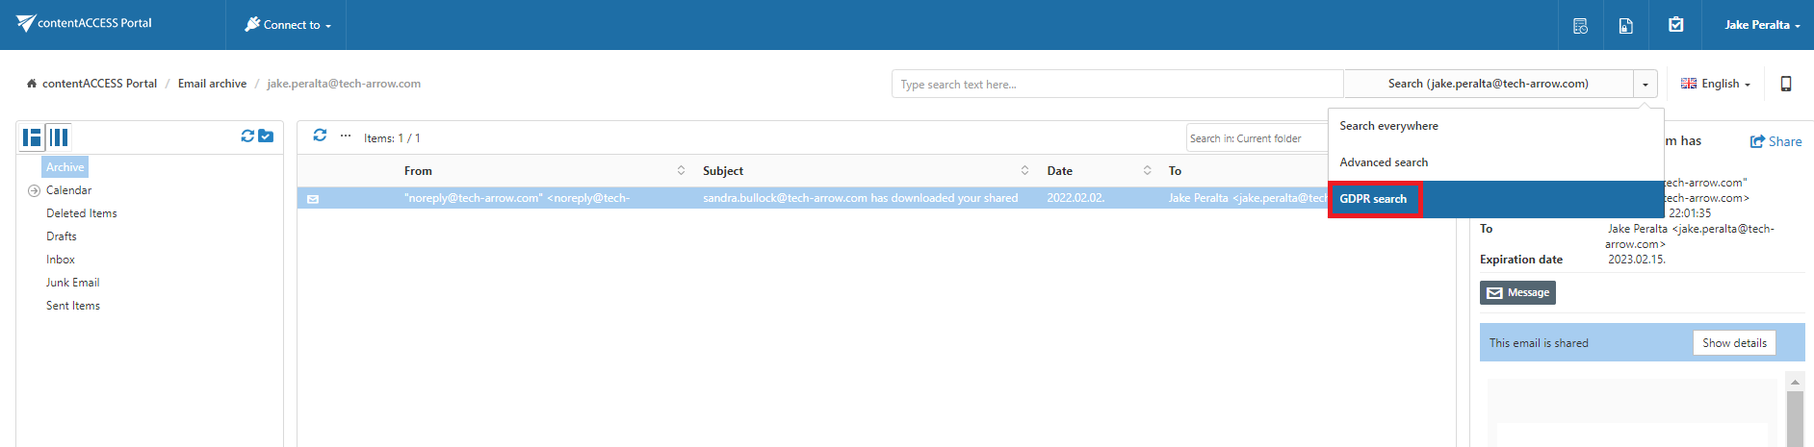Open the Junk Email folder
Image resolution: width=1814 pixels, height=447 pixels.
click(x=73, y=283)
